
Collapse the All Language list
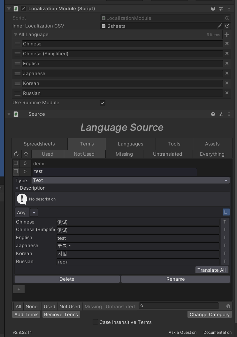click(16, 35)
